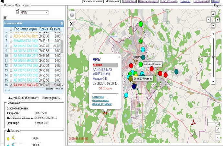Open the map layers switcher
This screenshot has width=223, height=146.
[x=72, y=15]
